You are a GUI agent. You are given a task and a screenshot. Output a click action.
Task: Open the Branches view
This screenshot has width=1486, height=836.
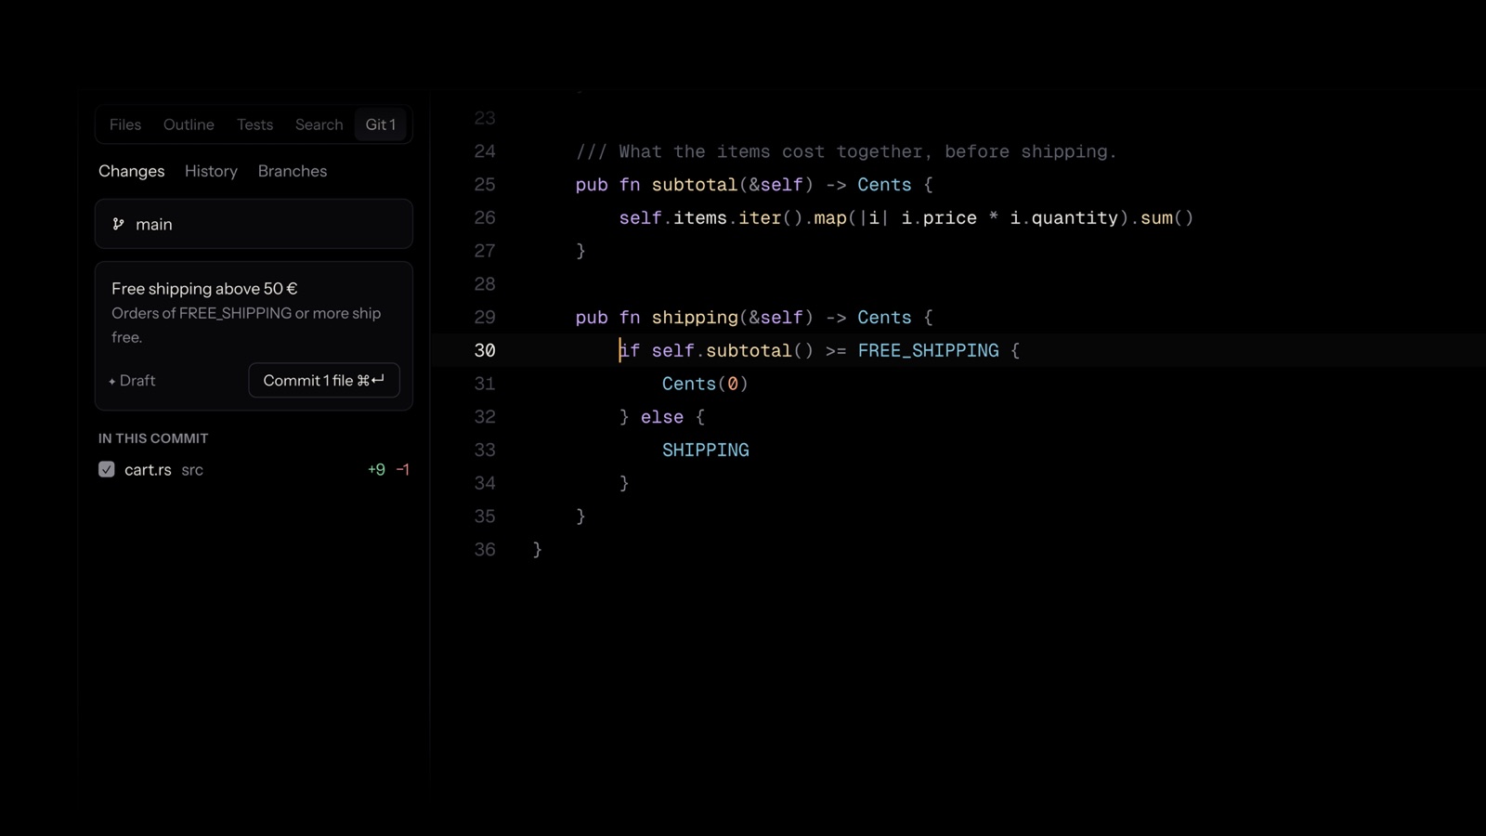(x=293, y=171)
